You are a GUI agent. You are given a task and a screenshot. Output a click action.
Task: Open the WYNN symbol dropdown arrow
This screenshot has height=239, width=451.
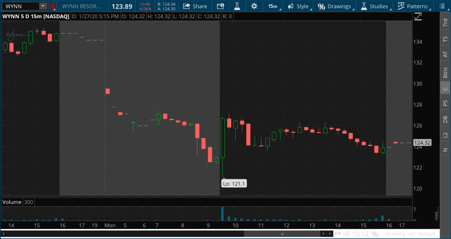click(43, 6)
